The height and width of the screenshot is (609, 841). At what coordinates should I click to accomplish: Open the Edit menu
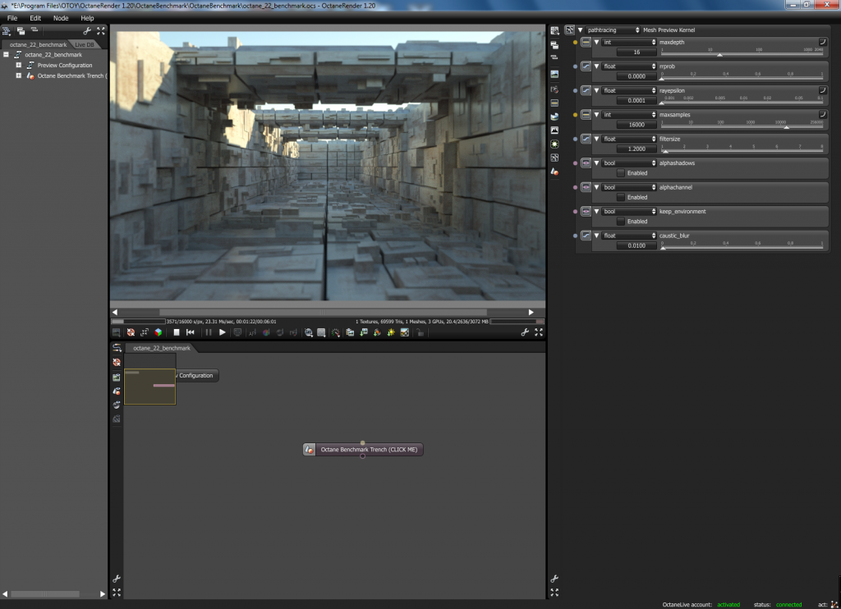pos(35,18)
